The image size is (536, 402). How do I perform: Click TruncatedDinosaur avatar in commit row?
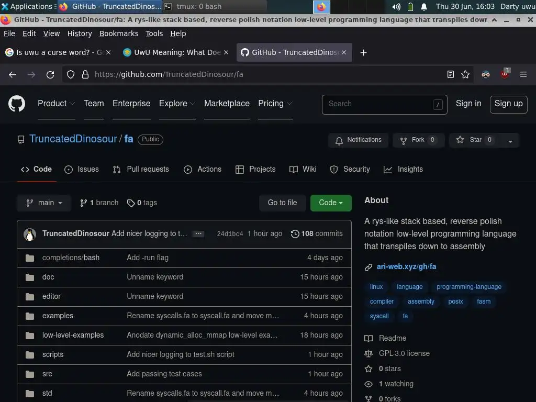(x=30, y=234)
